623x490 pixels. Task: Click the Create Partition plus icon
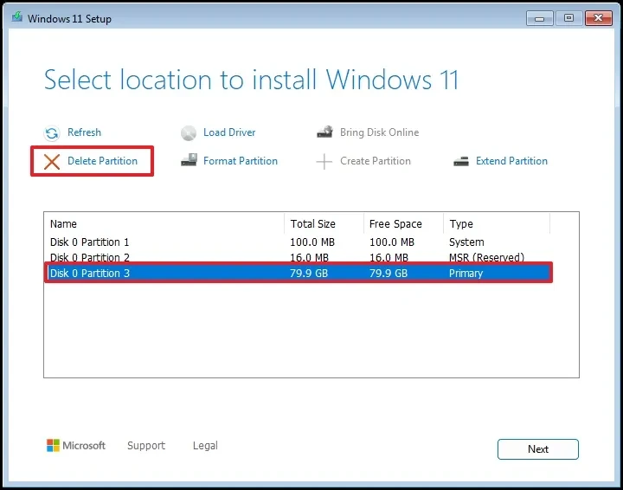pyautogui.click(x=324, y=162)
